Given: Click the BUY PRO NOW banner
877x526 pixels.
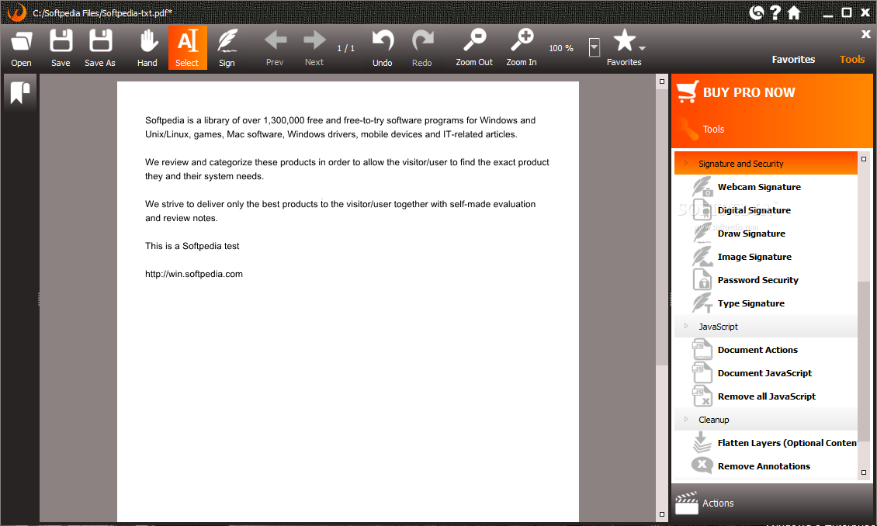Looking at the screenshot, I should click(772, 92).
